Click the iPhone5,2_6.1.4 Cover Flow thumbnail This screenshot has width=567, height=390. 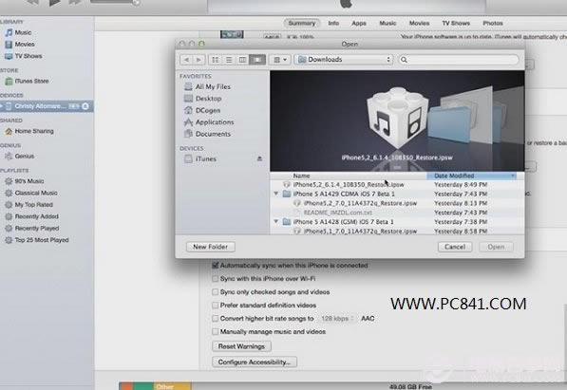(397, 118)
